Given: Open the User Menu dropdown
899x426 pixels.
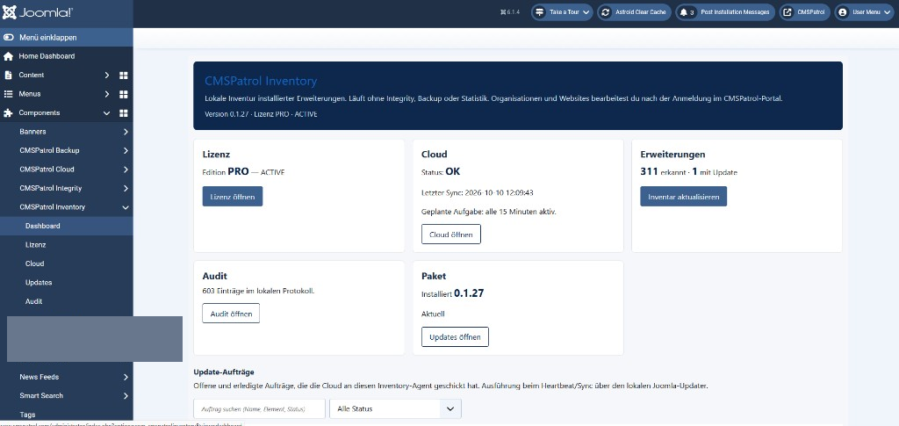Looking at the screenshot, I should point(865,12).
